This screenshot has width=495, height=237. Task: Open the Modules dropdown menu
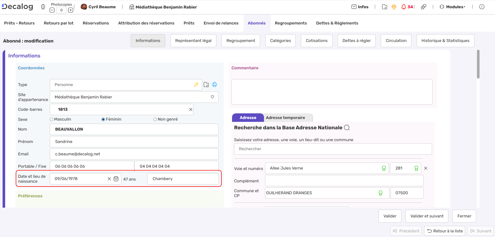tap(452, 7)
